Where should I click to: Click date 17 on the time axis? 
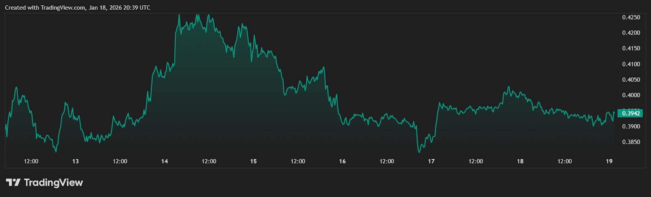[x=431, y=161]
